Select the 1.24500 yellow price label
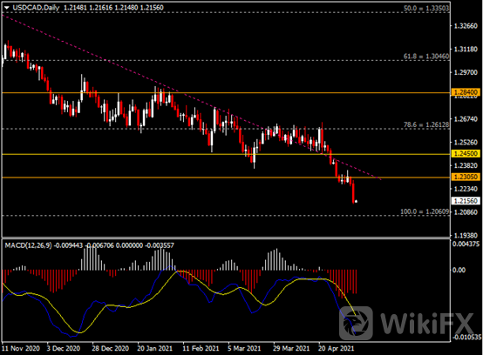Viewport: 483px width, 355px height. coord(466,153)
